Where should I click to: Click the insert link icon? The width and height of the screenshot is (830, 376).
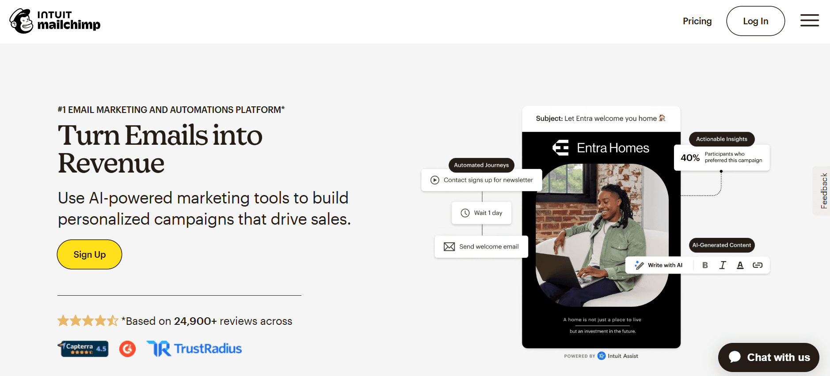pyautogui.click(x=758, y=265)
